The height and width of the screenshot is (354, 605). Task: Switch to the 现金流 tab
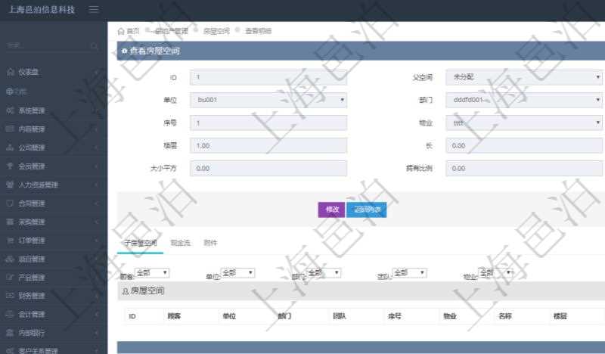point(180,243)
